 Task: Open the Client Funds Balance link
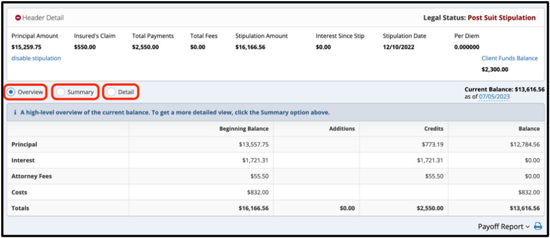coord(510,58)
